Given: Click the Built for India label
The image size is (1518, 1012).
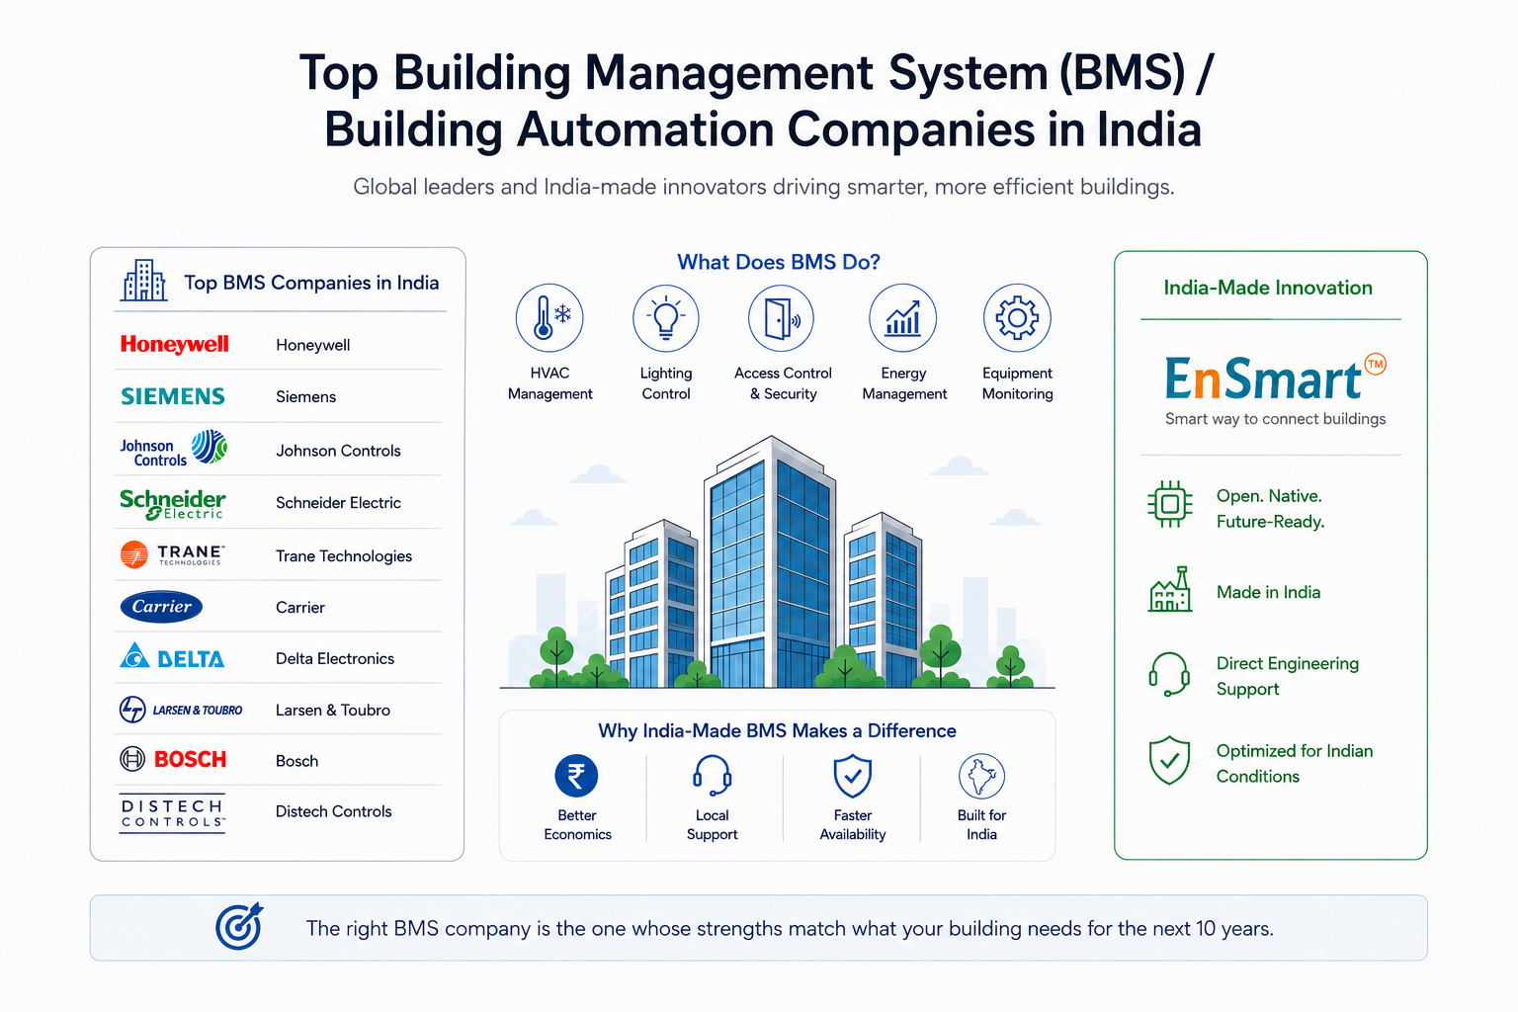Looking at the screenshot, I should [981, 825].
